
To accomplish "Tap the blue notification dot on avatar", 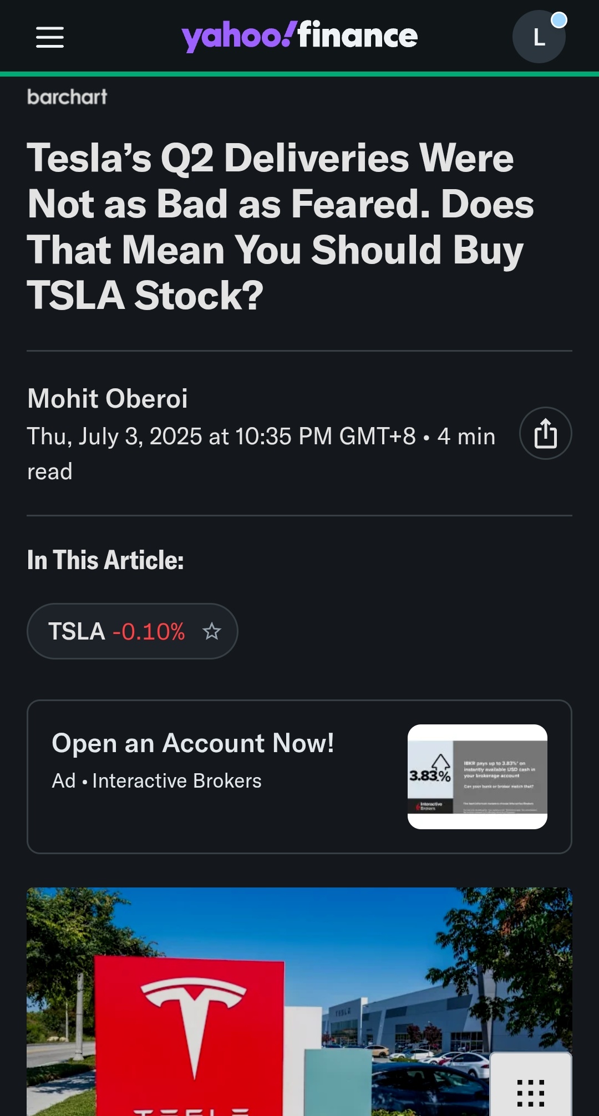I will 559,21.
